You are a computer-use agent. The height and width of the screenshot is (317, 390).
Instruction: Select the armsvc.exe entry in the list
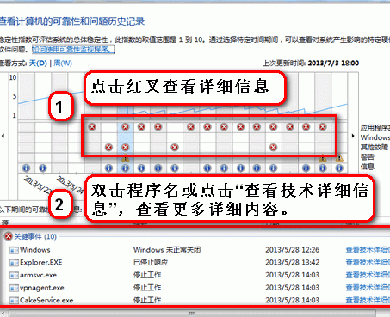[38, 275]
